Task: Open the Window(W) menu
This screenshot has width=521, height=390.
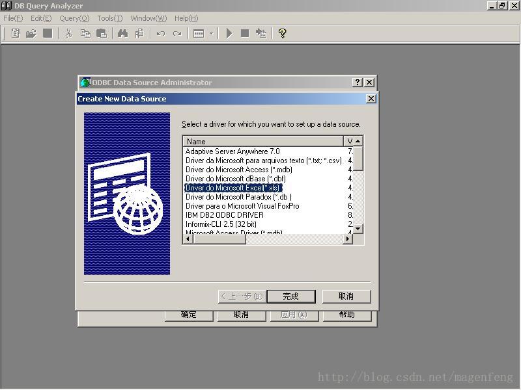Action: click(x=148, y=18)
